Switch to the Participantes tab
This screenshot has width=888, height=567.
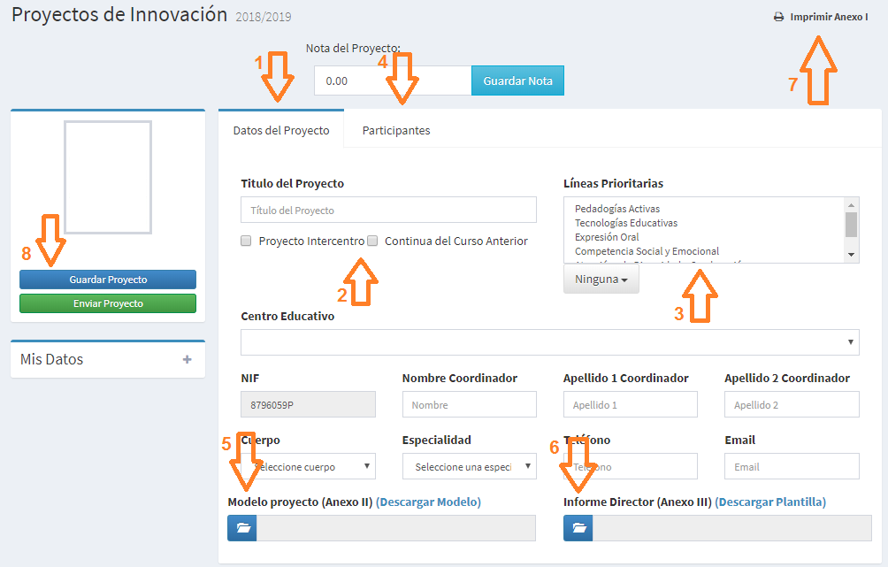coord(395,129)
